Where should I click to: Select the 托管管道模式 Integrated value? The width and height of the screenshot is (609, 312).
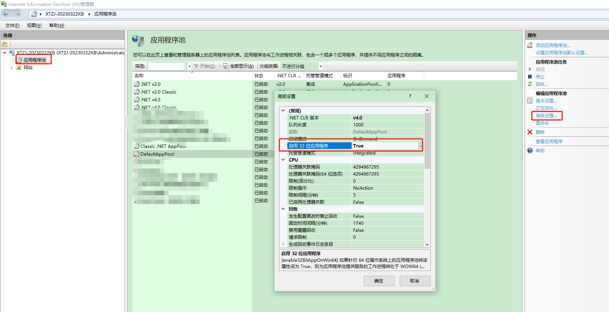388,153
